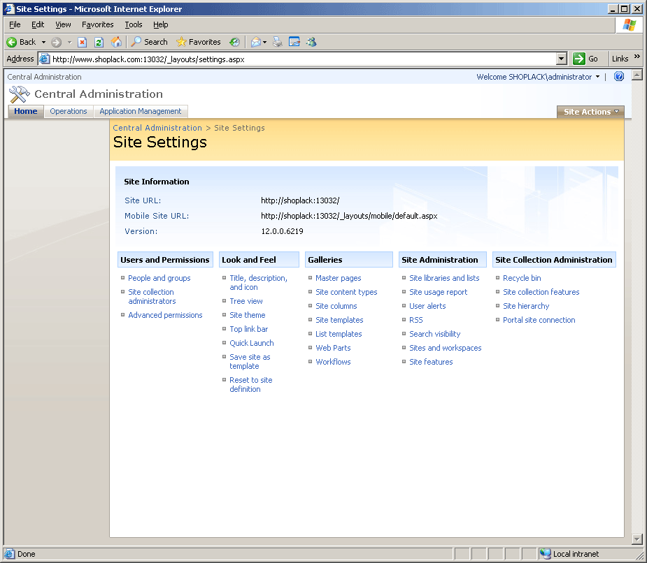Image resolution: width=647 pixels, height=563 pixels.
Task: Click the Edit page icon in toolbar
Action: (x=294, y=42)
